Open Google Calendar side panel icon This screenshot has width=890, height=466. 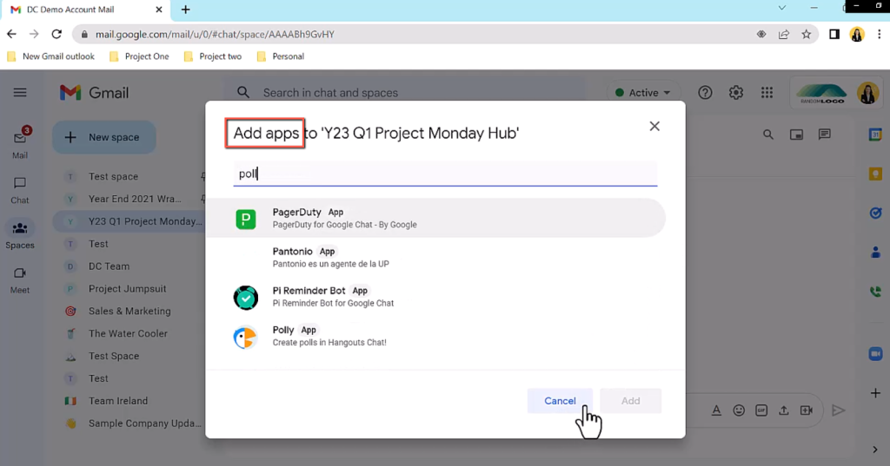[875, 135]
